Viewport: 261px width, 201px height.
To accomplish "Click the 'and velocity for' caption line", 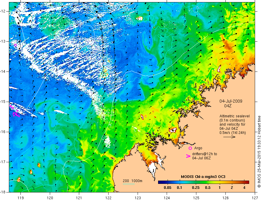I will pos(232,124).
